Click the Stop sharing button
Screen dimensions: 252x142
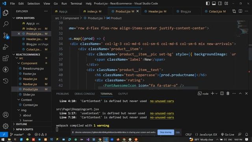point(166,132)
